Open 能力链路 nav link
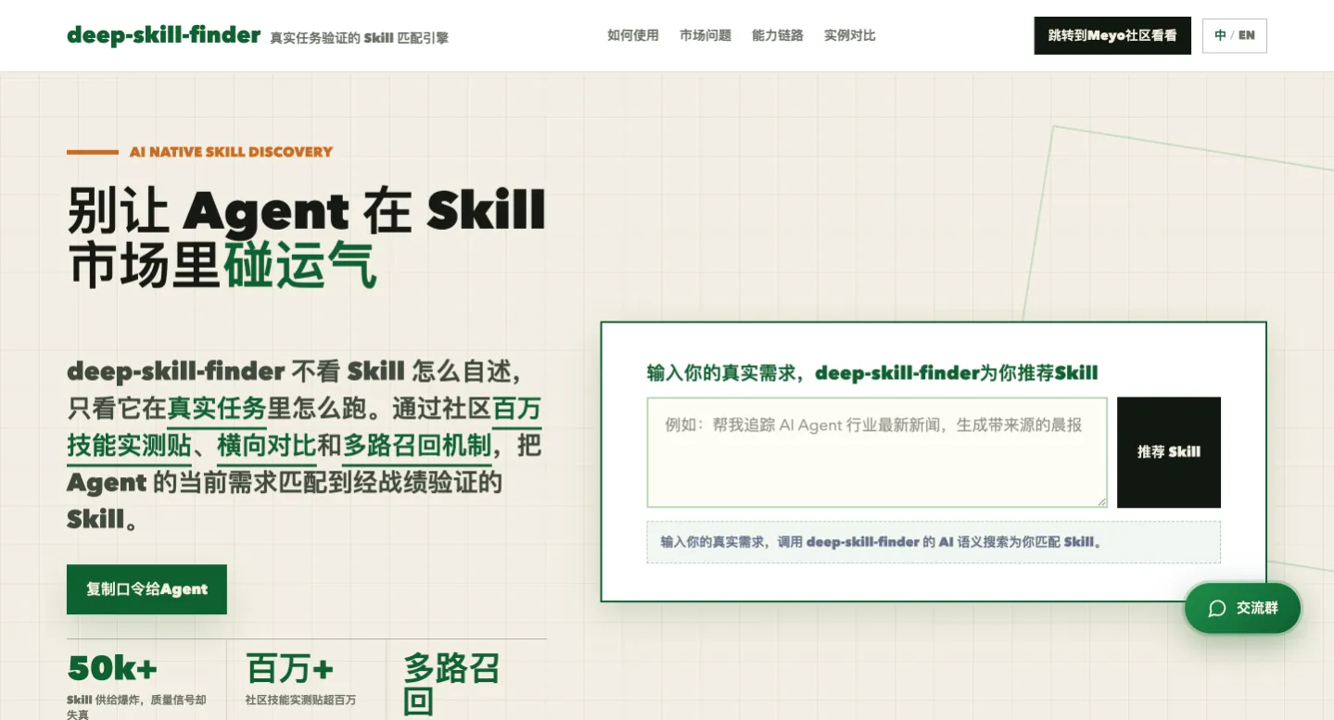Image resolution: width=1334 pixels, height=720 pixels. [778, 35]
